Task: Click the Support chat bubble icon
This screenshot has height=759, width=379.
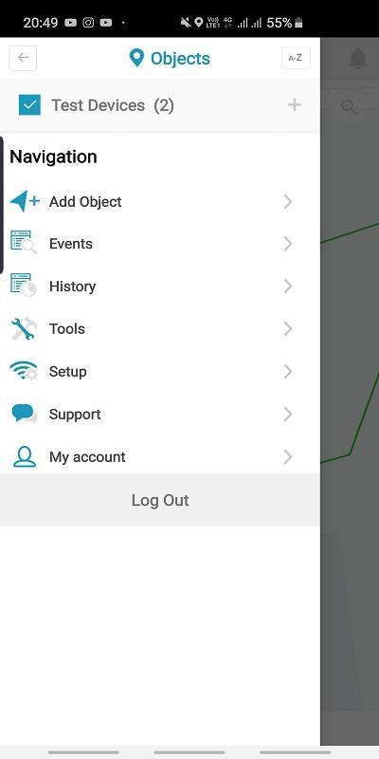Action: tap(24, 414)
